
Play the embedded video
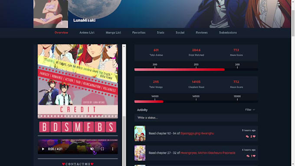point(43,149)
